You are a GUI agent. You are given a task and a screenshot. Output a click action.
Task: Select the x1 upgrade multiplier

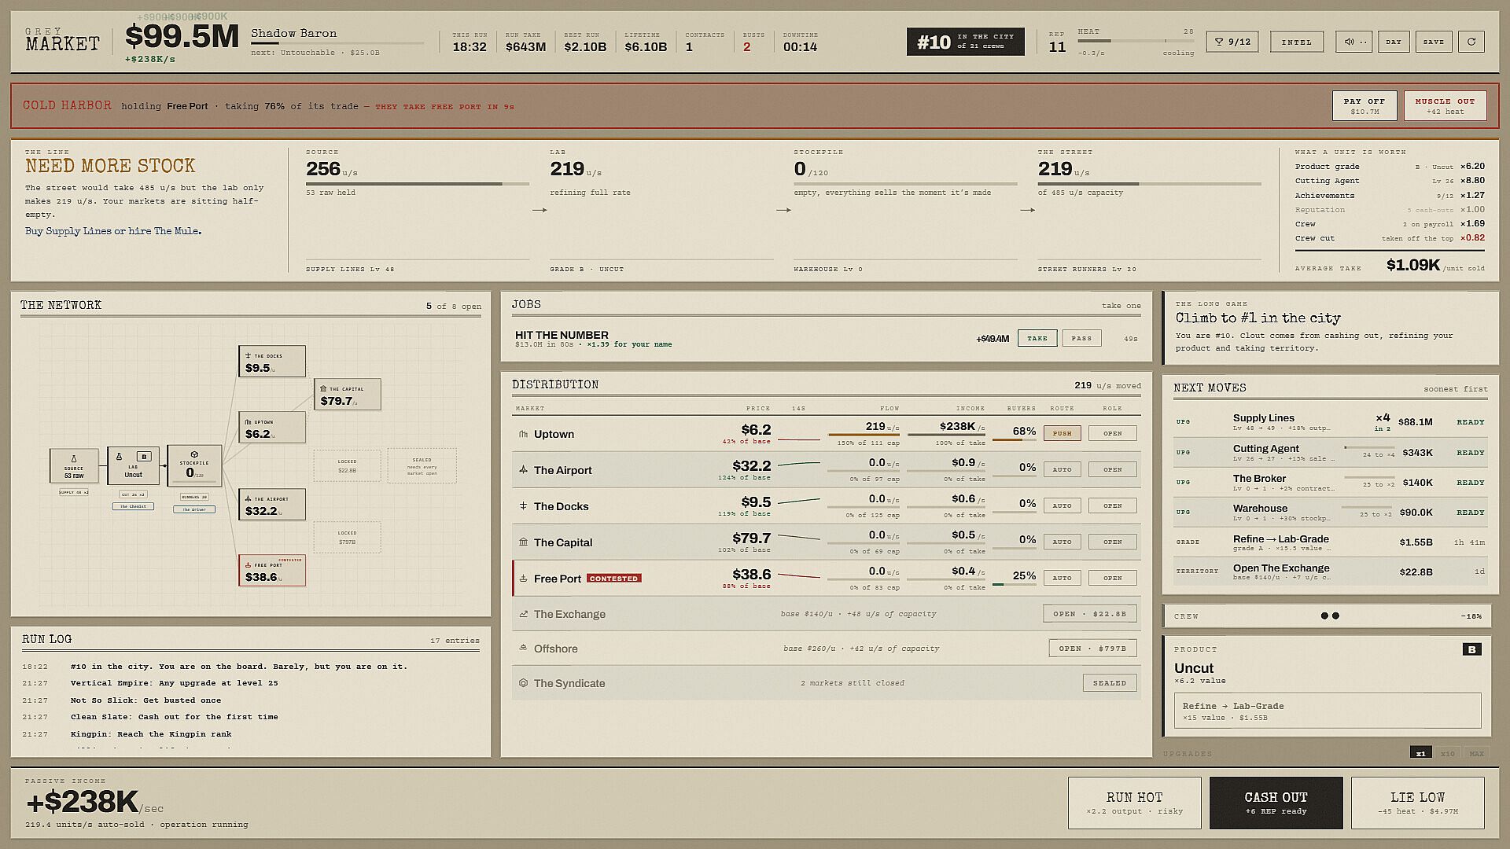click(x=1420, y=753)
